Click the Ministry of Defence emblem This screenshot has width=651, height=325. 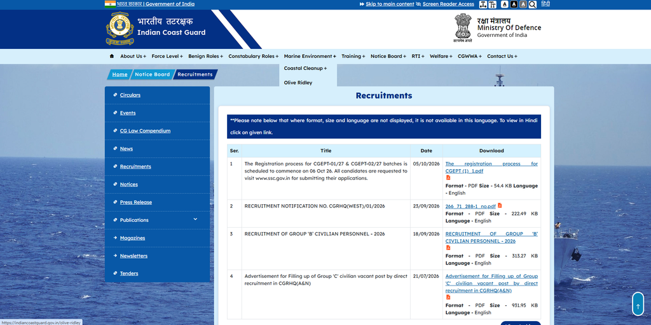pos(463,28)
